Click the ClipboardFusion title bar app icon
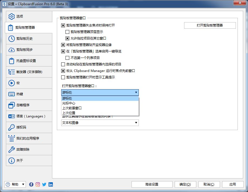248x192 pixels. click(4, 4)
